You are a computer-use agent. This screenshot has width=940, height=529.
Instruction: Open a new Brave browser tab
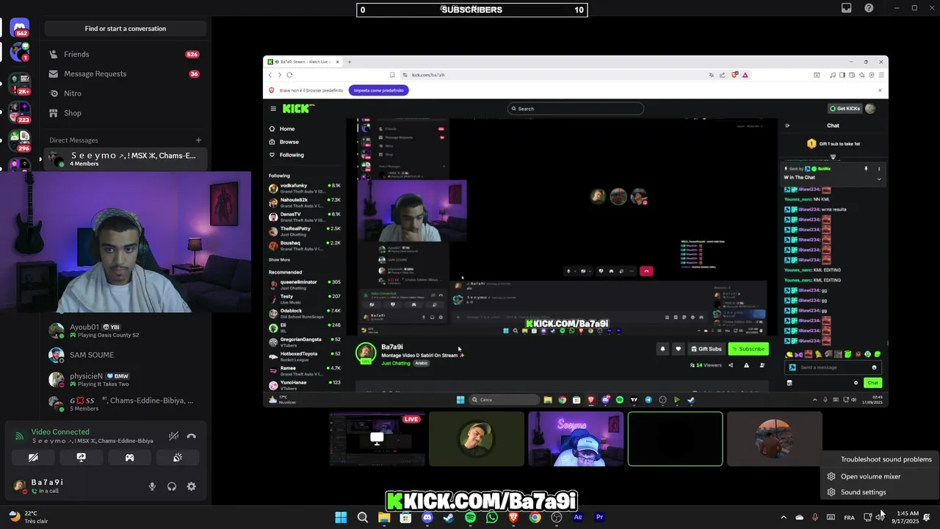pos(350,62)
